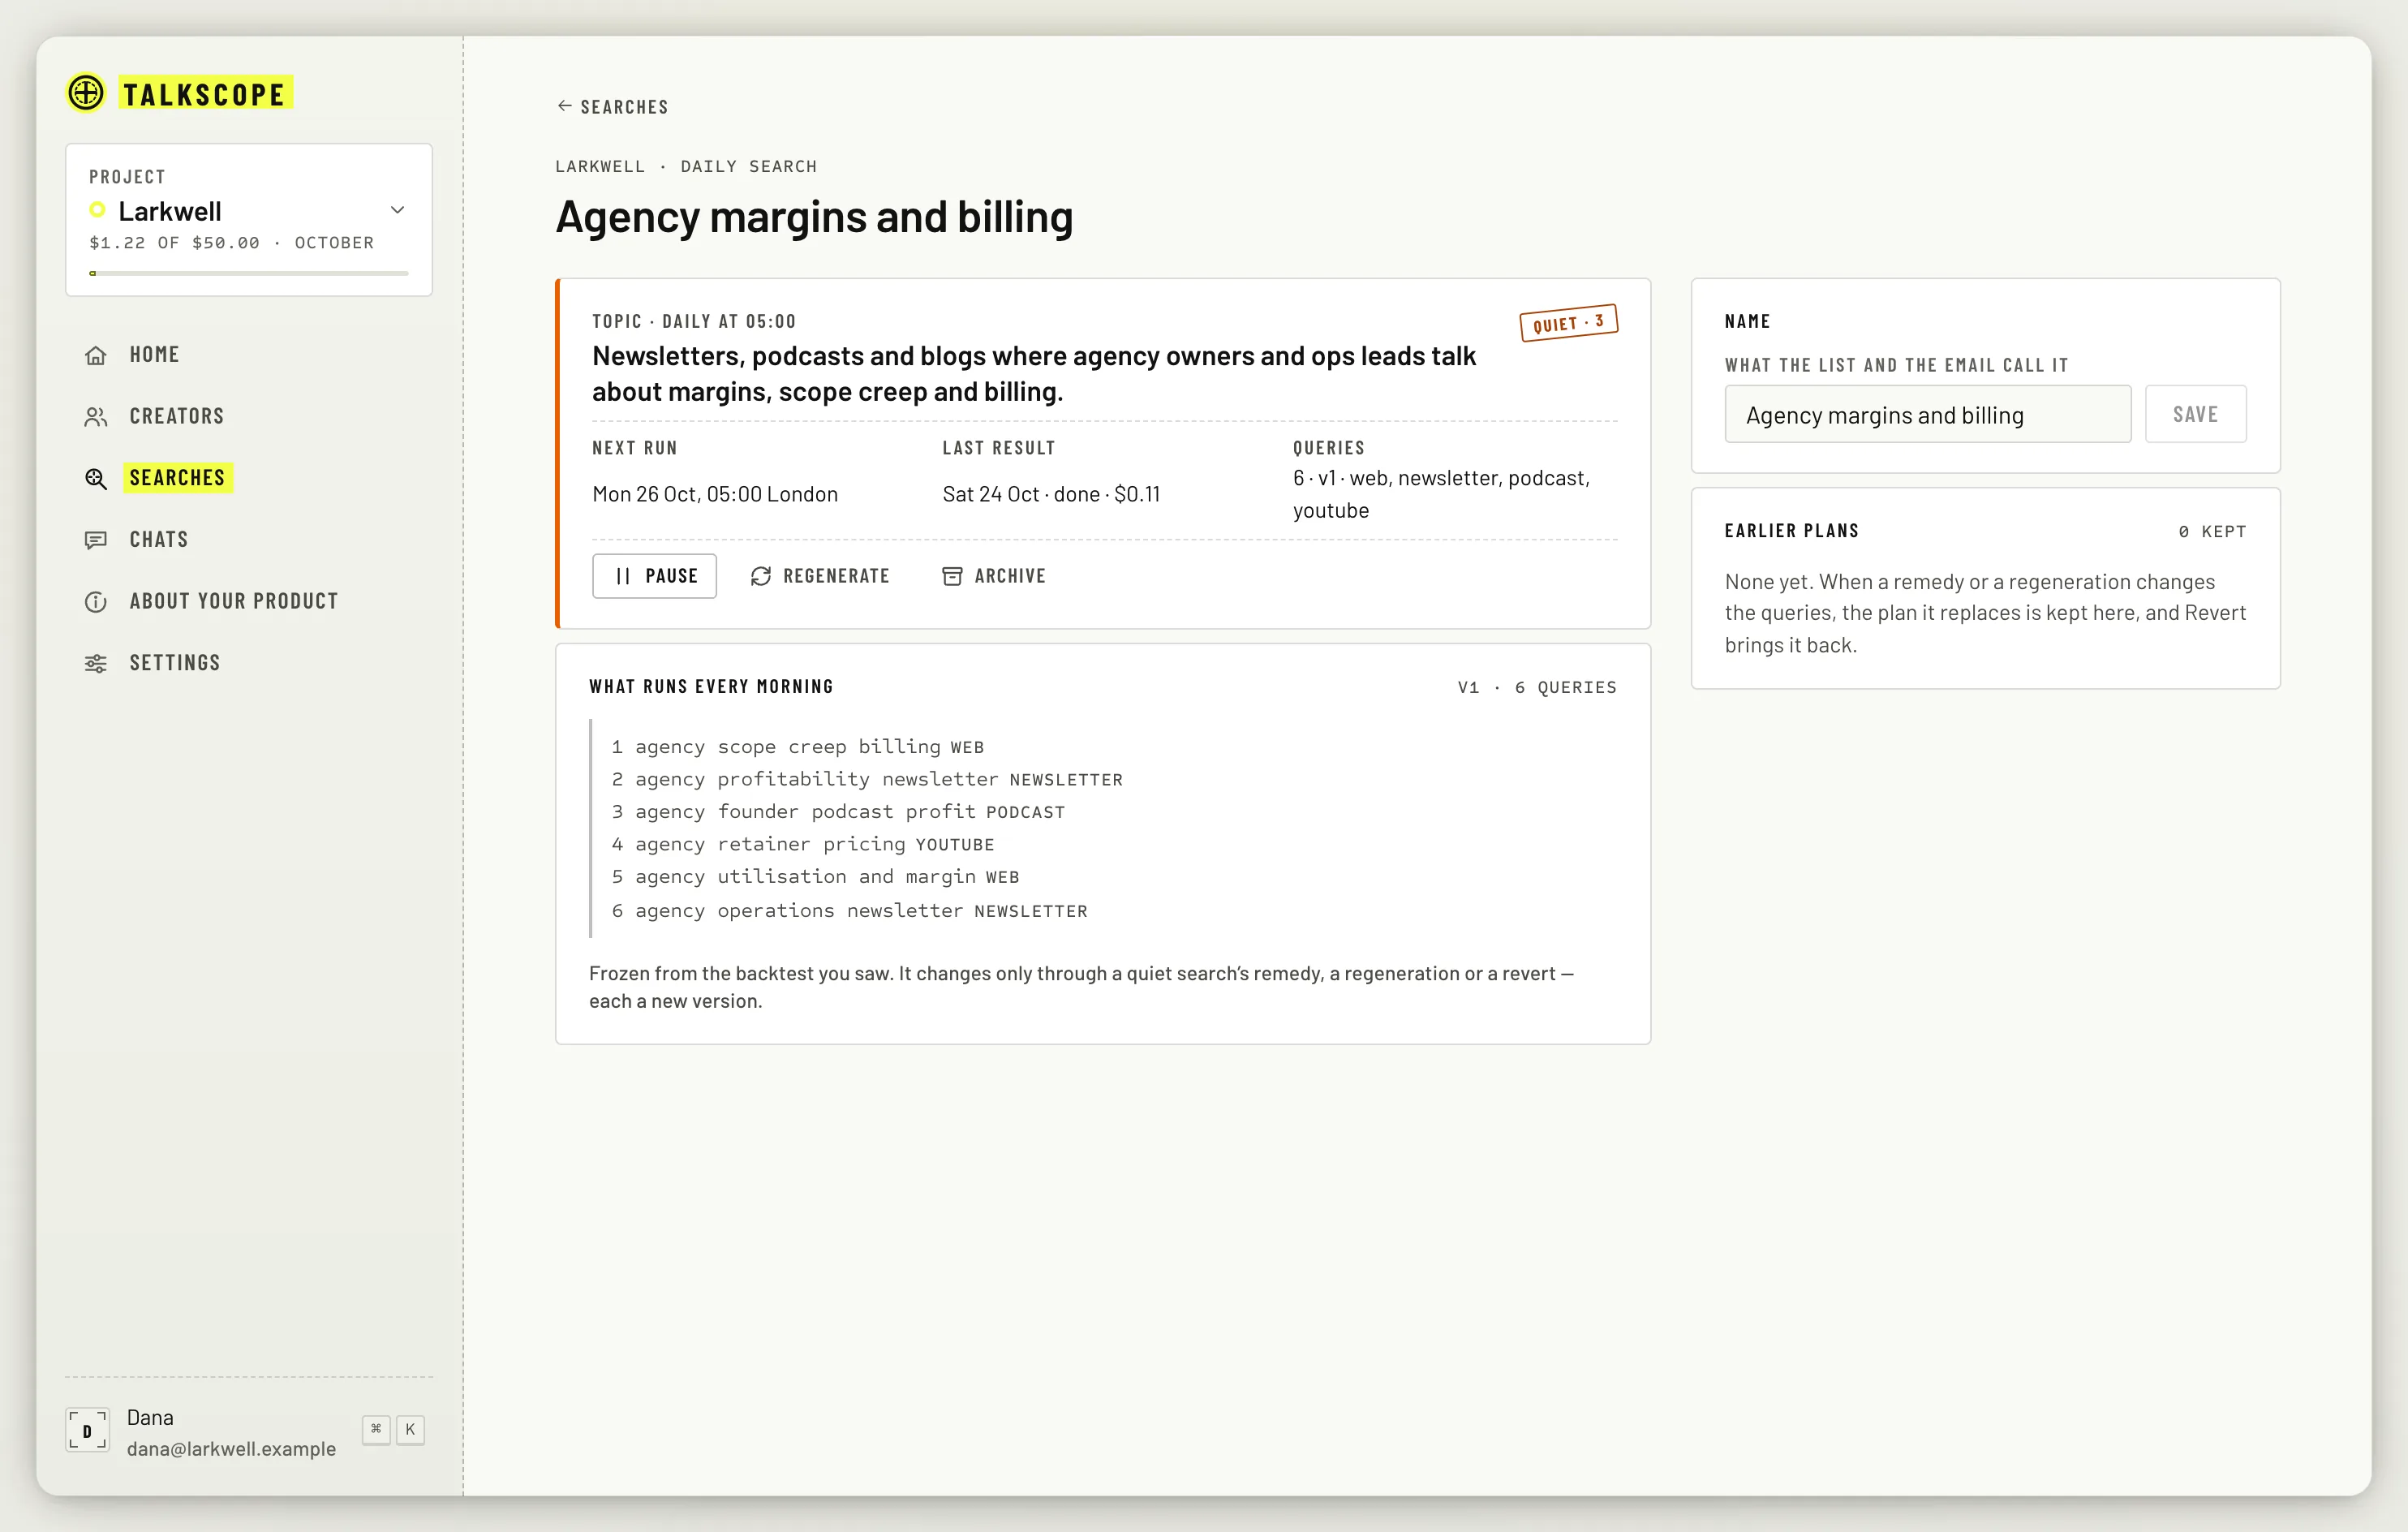
Task: Click dana@larkwell.example email text
Action: tap(231, 1449)
